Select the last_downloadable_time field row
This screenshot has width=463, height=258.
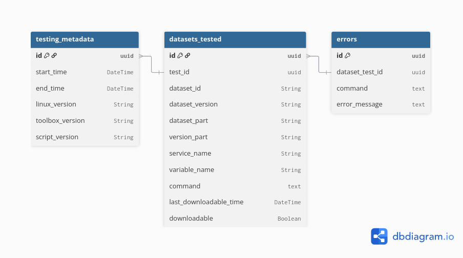(x=235, y=202)
